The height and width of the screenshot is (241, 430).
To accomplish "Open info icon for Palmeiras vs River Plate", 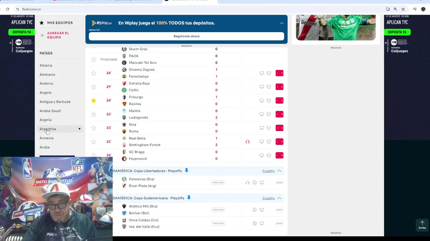I will click(x=255, y=182).
